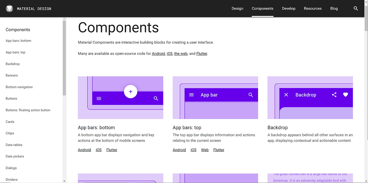368x183 pixels.
Task: Click the sidebar scrollbar thumb
Action: pos(64,58)
